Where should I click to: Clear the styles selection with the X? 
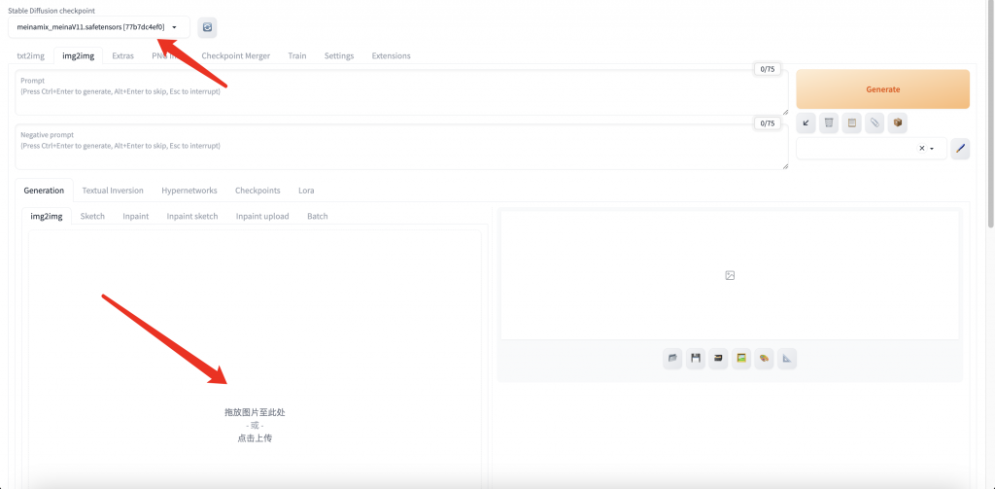(921, 149)
